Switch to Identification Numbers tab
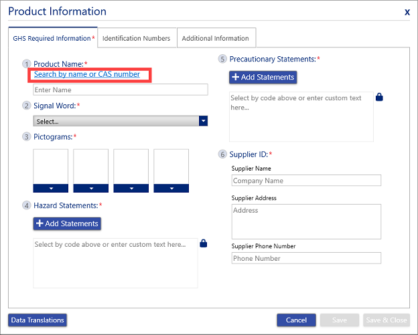 tap(137, 38)
